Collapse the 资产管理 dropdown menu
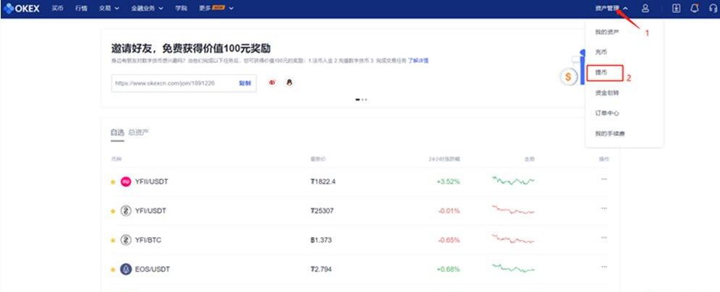 click(611, 8)
